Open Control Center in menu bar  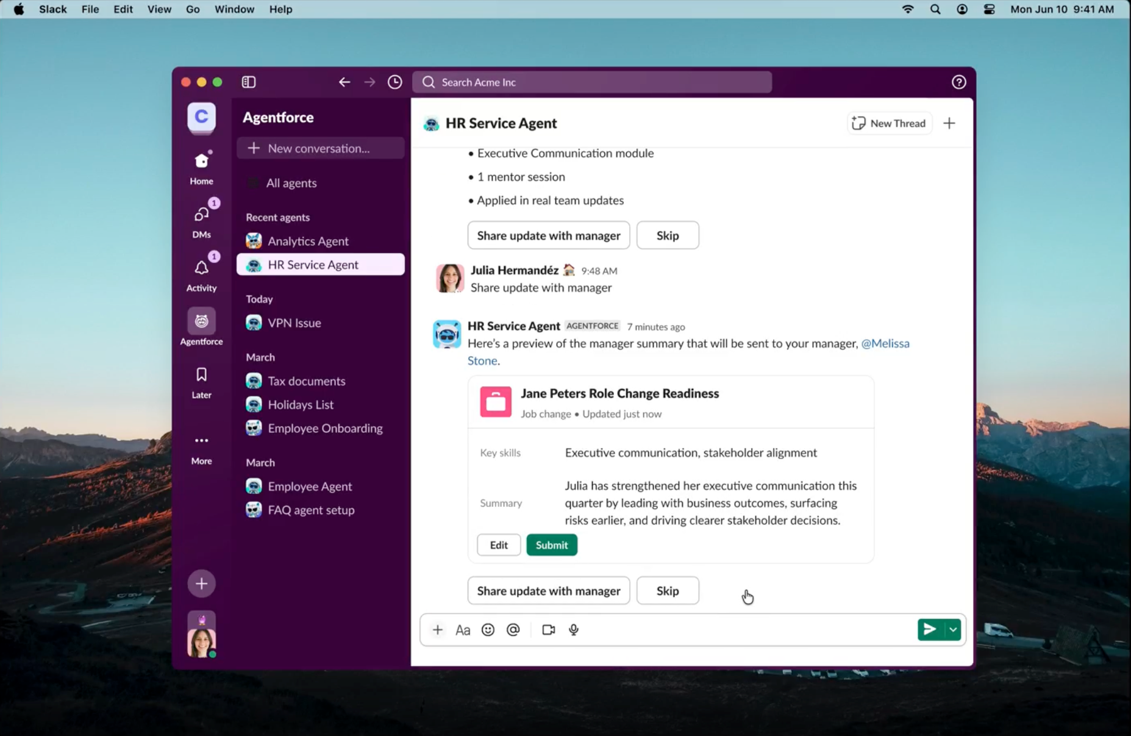tap(989, 9)
